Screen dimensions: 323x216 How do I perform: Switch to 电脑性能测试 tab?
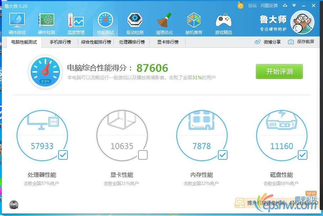coord(24,42)
